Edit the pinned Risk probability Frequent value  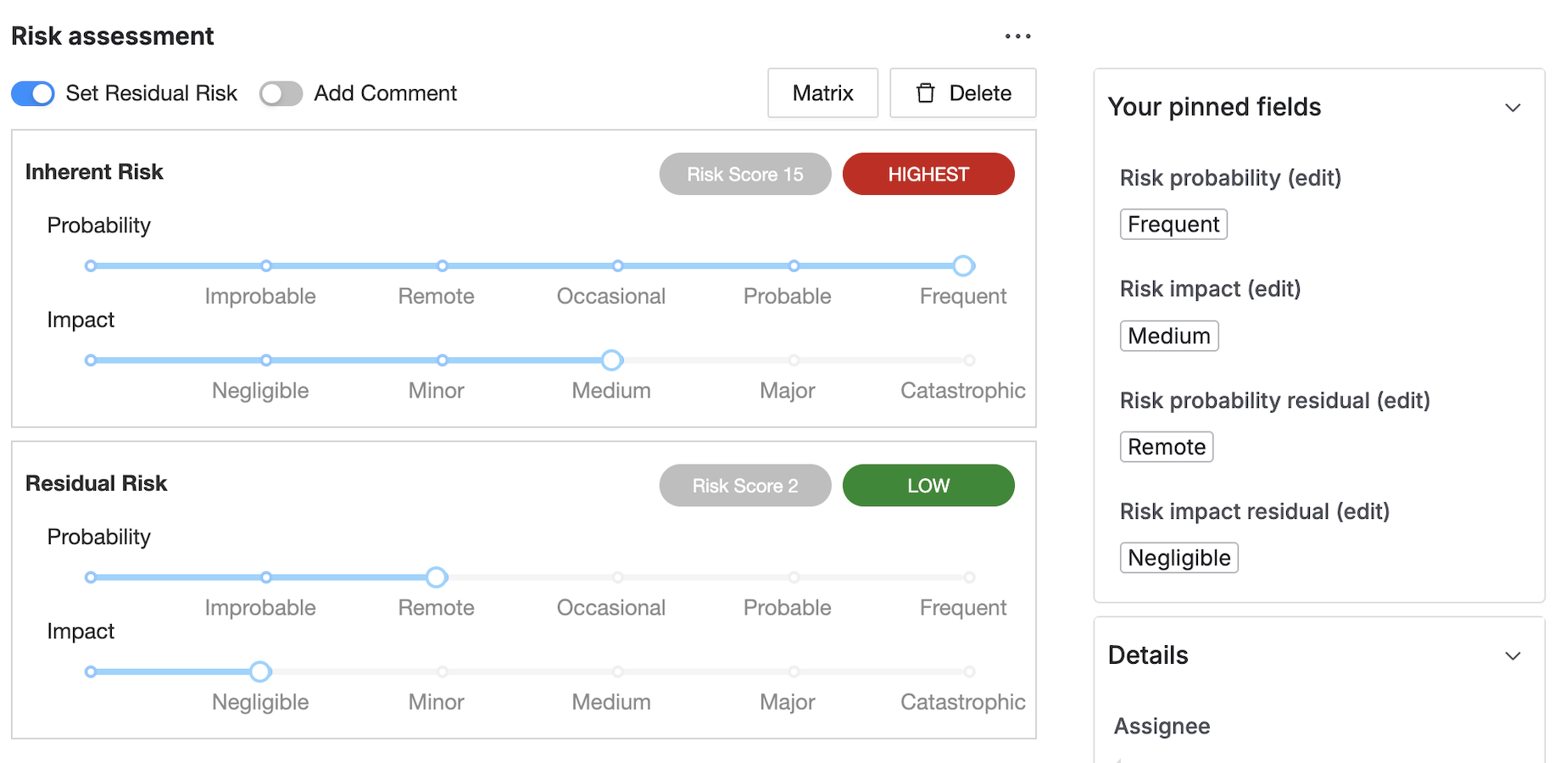[x=1173, y=225]
